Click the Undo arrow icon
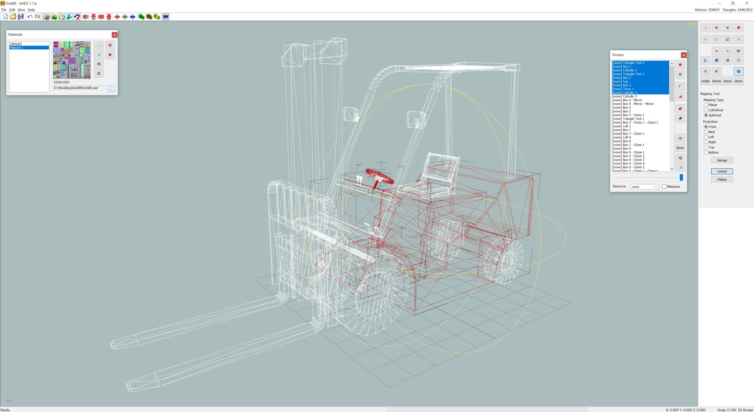 [30, 17]
